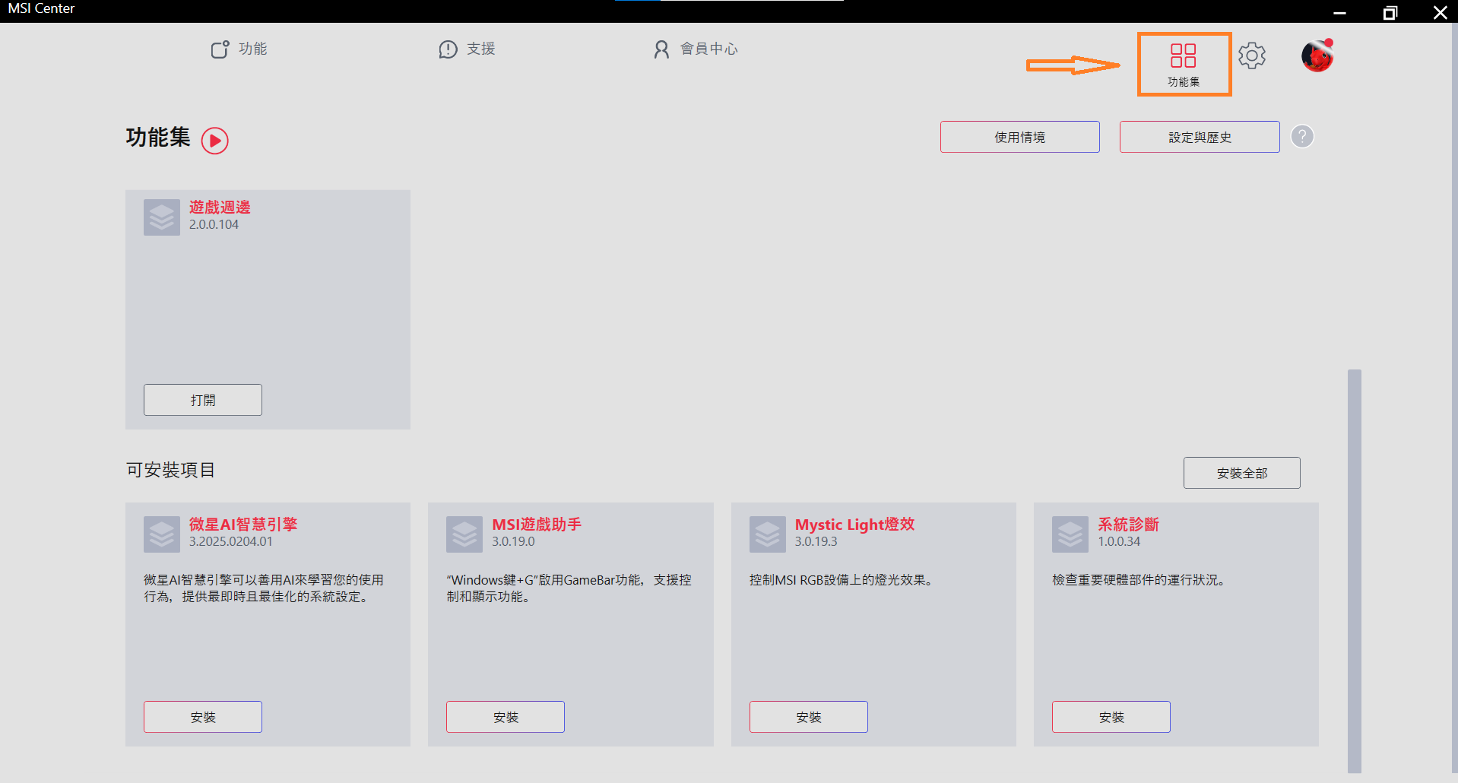This screenshot has width=1458, height=783.
Task: Install MSI遊戲助手
Action: 506,717
